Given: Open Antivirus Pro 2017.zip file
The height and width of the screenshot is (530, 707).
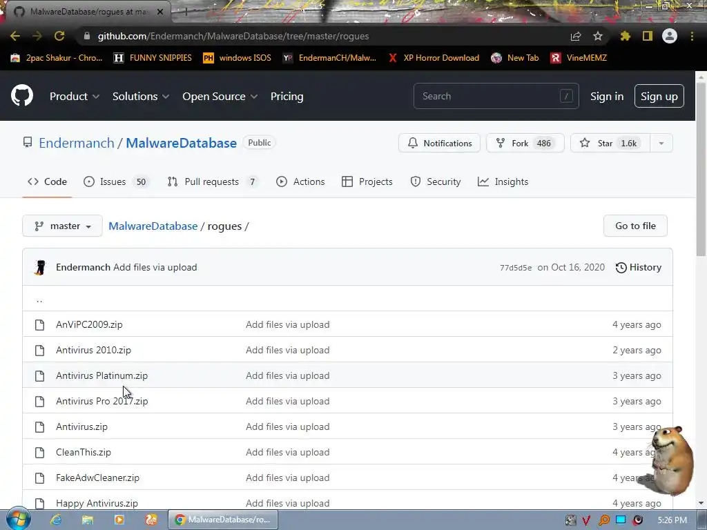Looking at the screenshot, I should point(102,401).
